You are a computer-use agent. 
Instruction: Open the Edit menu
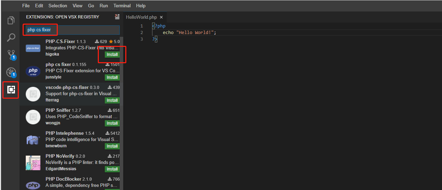[39, 6]
